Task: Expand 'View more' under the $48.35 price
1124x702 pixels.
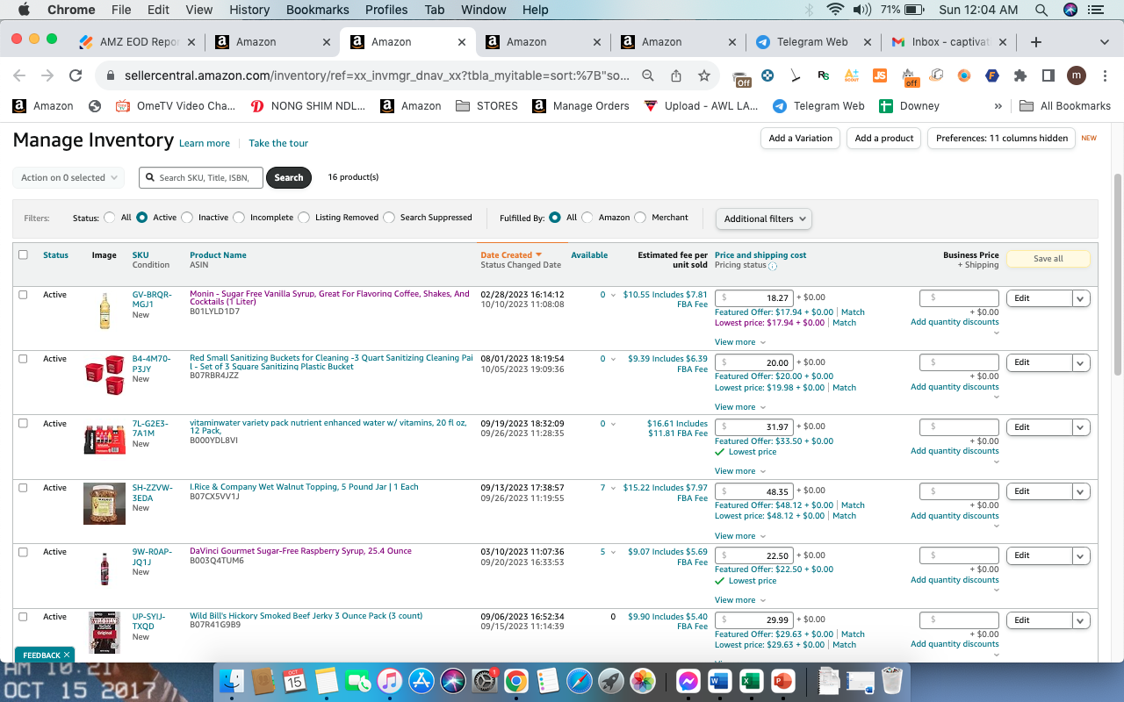Action: (x=739, y=536)
